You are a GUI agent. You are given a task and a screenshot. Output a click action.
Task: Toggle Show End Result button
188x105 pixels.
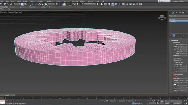point(174,36)
